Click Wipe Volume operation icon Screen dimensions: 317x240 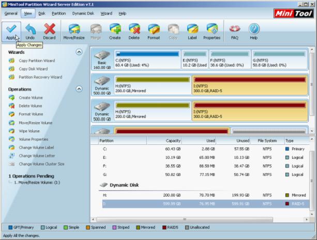12,131
